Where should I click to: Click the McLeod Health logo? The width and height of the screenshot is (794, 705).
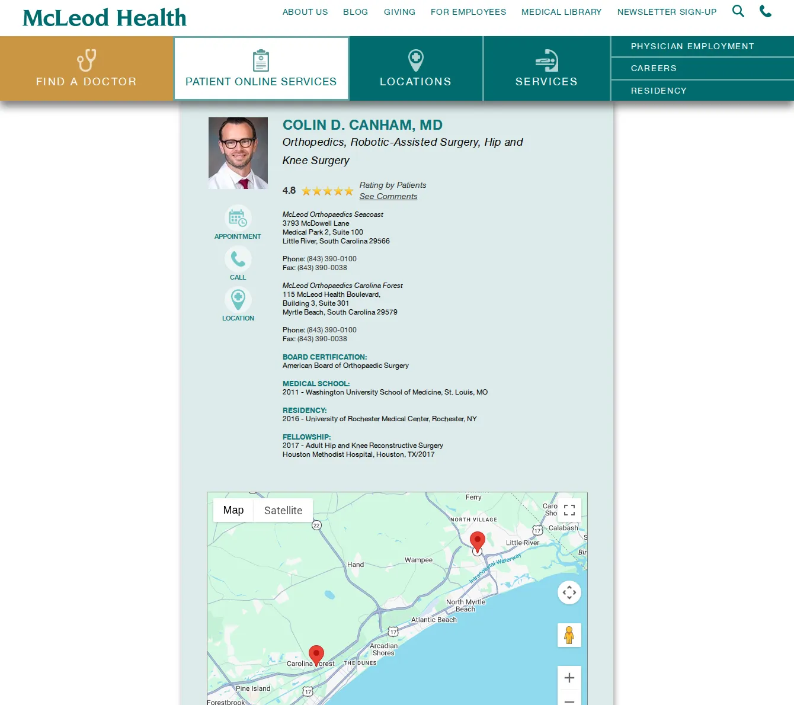[x=104, y=18]
